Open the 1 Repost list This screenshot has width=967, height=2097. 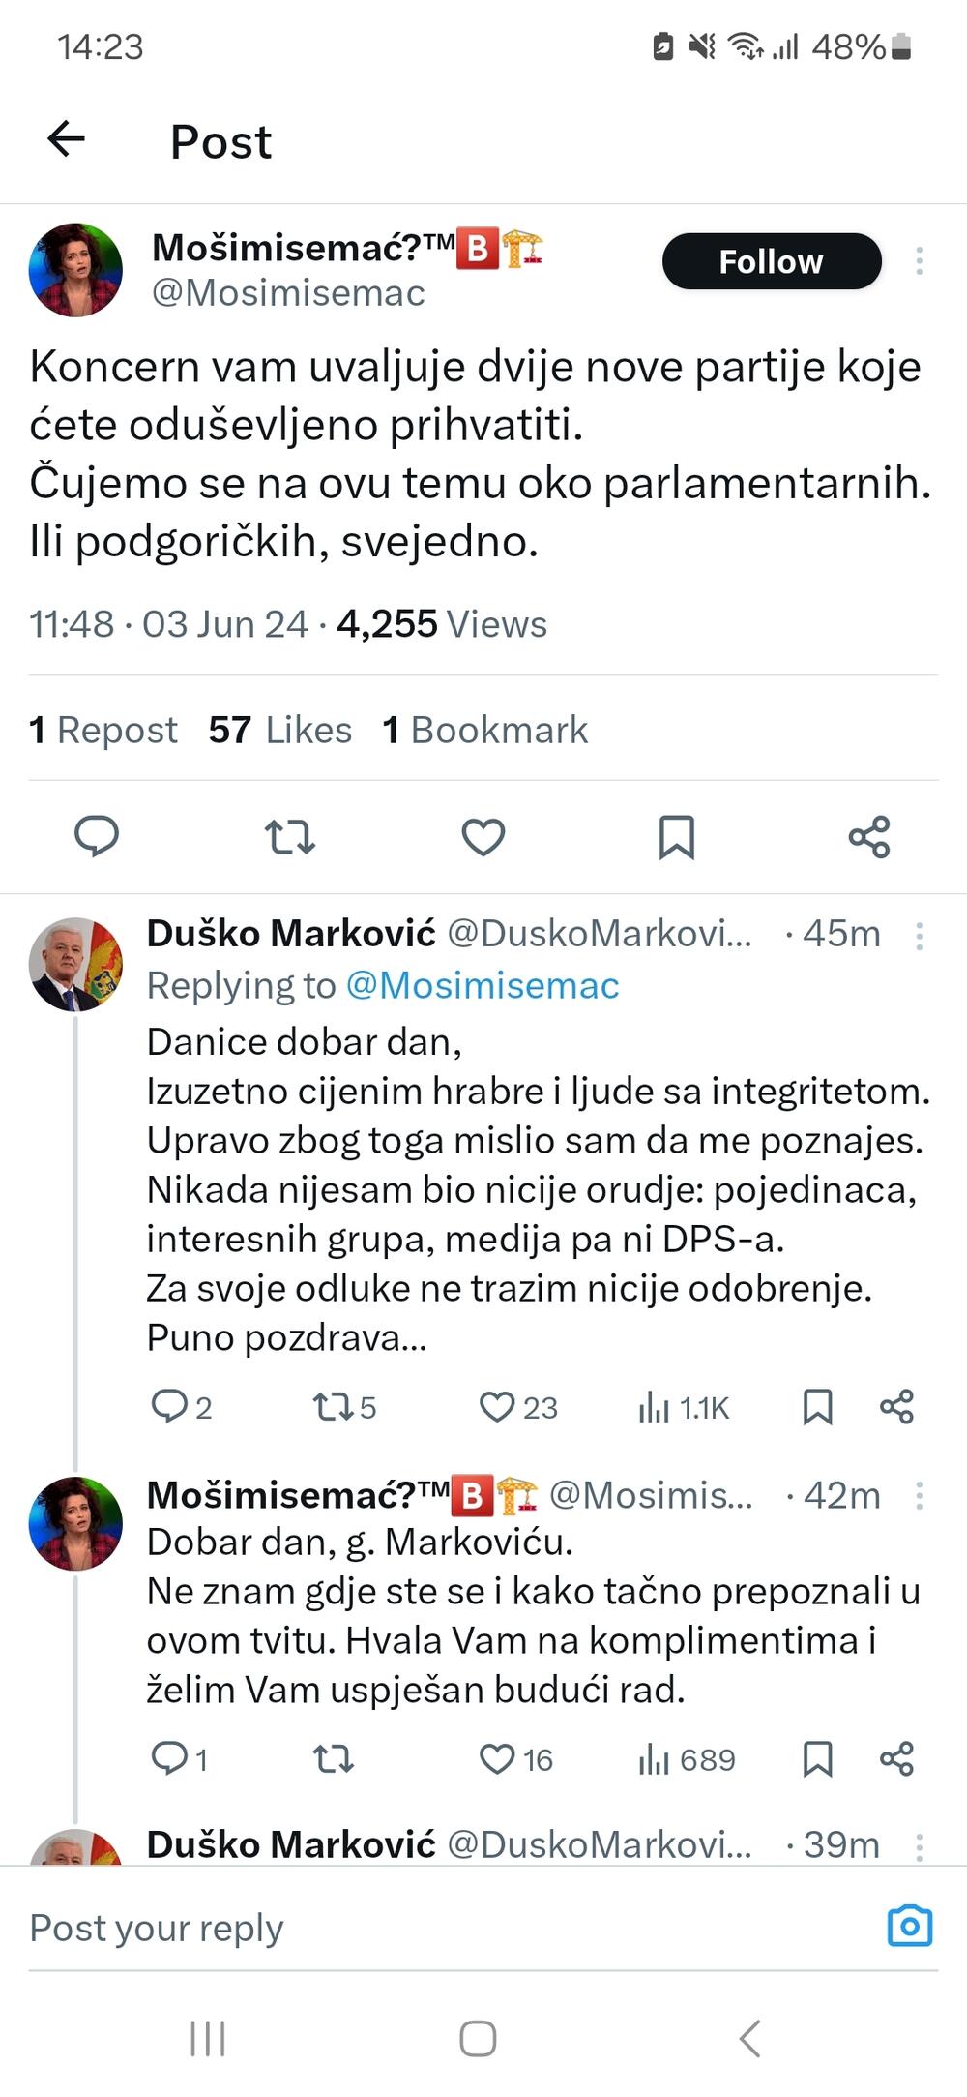[103, 730]
